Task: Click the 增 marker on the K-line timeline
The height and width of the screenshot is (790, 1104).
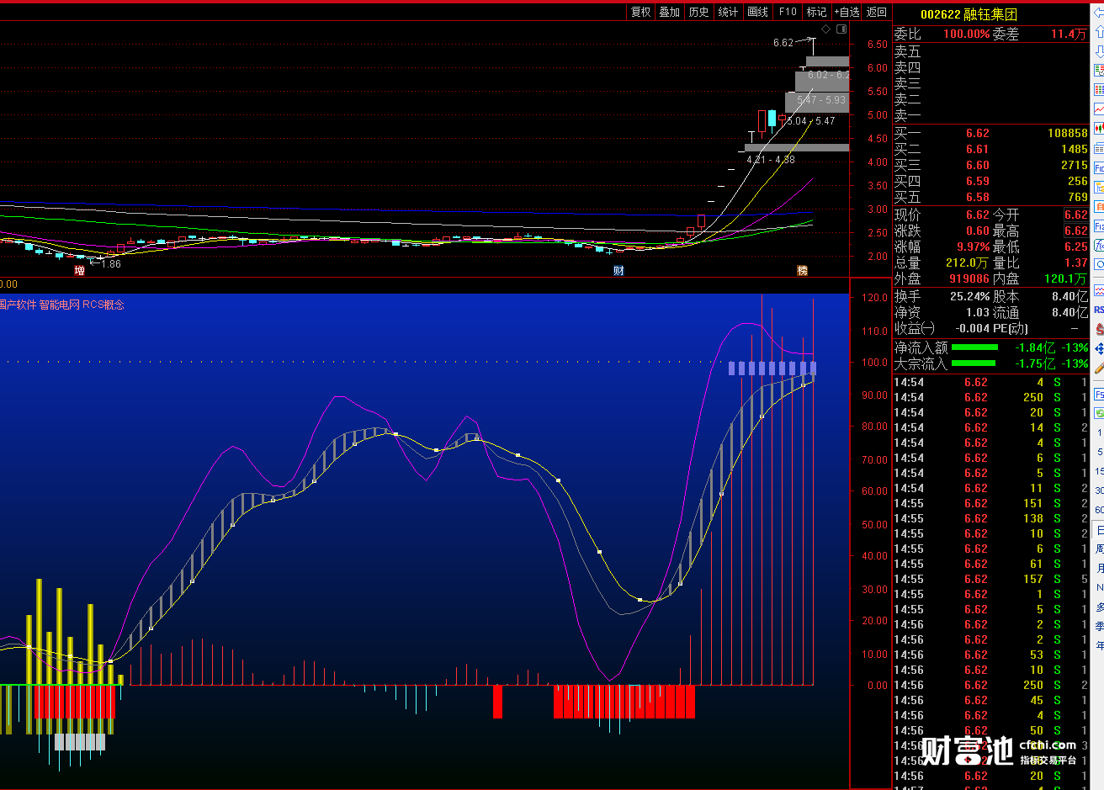Action: pyautogui.click(x=79, y=270)
